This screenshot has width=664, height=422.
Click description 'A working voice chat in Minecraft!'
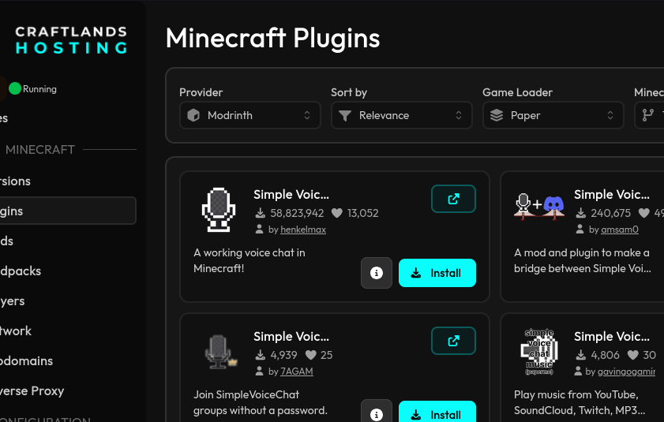(249, 260)
